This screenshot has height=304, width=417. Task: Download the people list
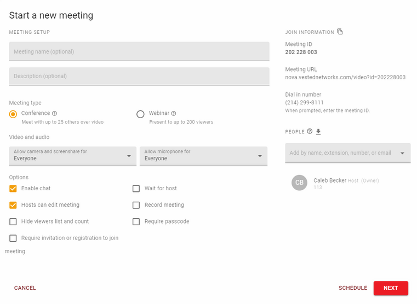318,131
